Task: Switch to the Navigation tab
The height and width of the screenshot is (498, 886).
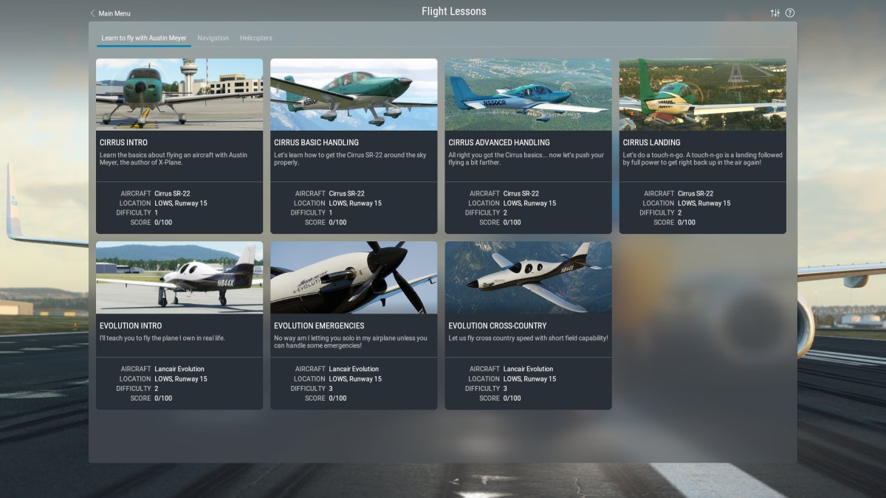Action: click(213, 38)
